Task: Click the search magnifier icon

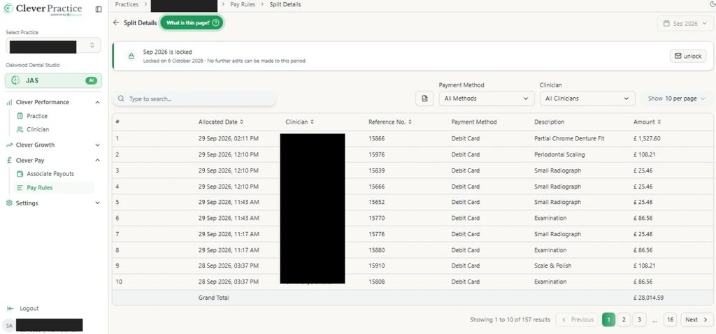Action: [x=121, y=99]
